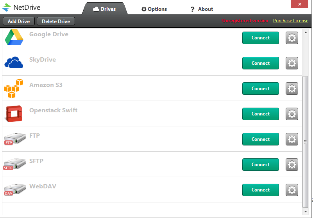
Task: Open WebDAV settings gear icon
Action: 292,190
